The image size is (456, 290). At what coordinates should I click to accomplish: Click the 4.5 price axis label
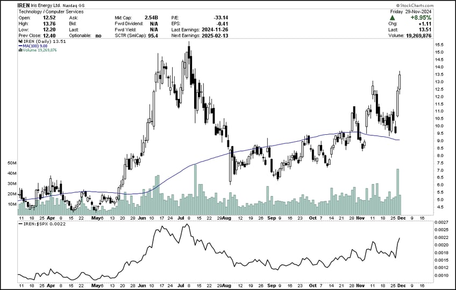[x=439, y=207]
